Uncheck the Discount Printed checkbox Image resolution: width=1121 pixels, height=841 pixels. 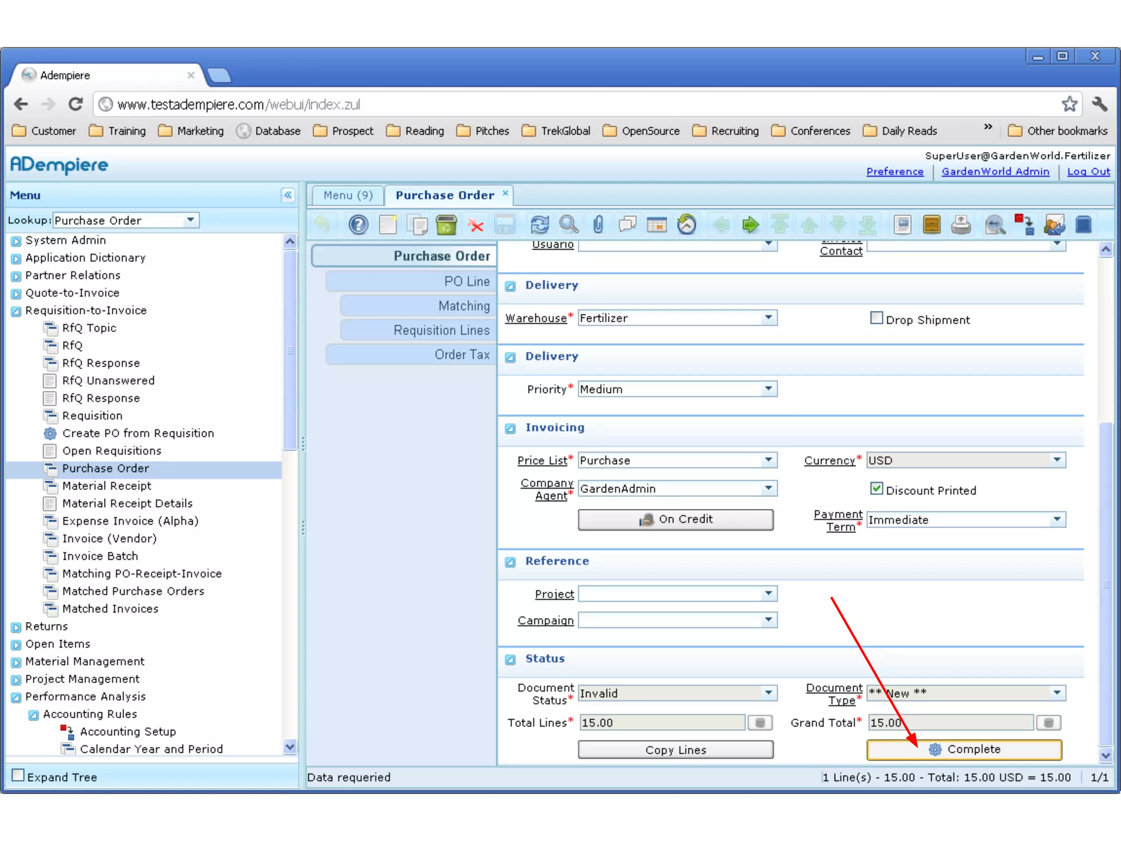876,488
